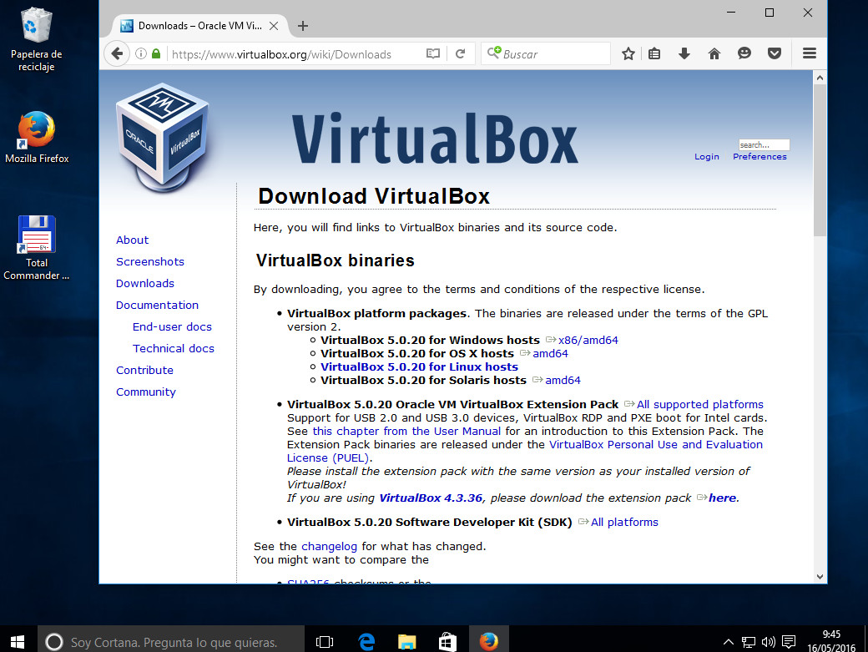Enable Reader View in address bar

tap(433, 53)
